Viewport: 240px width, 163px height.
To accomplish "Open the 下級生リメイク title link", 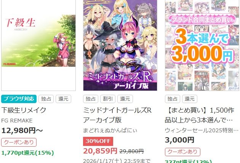I will (24, 110).
